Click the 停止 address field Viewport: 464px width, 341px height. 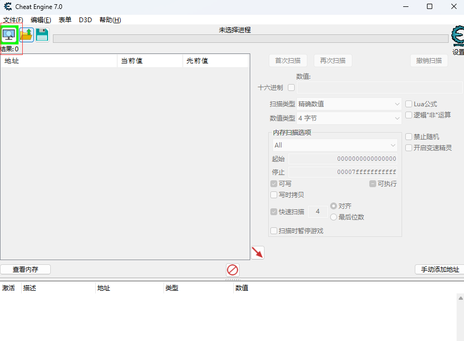343,172
